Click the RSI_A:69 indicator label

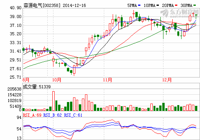pyautogui.click(x=32, y=115)
